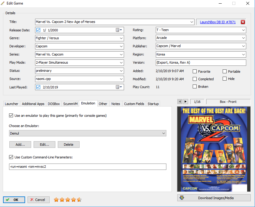
Task: Open the Status dropdown
Action: click(121, 71)
